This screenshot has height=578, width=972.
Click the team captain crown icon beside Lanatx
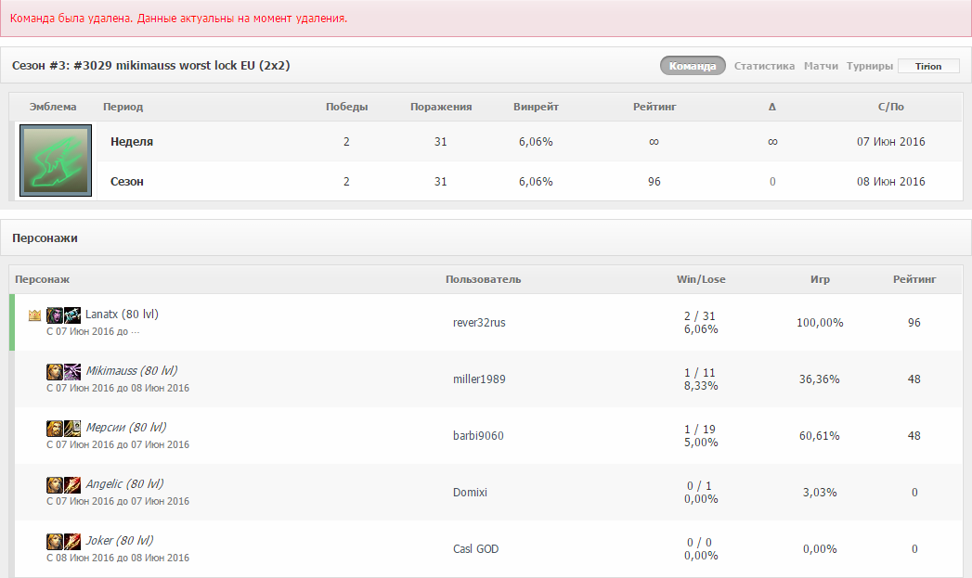[x=34, y=315]
